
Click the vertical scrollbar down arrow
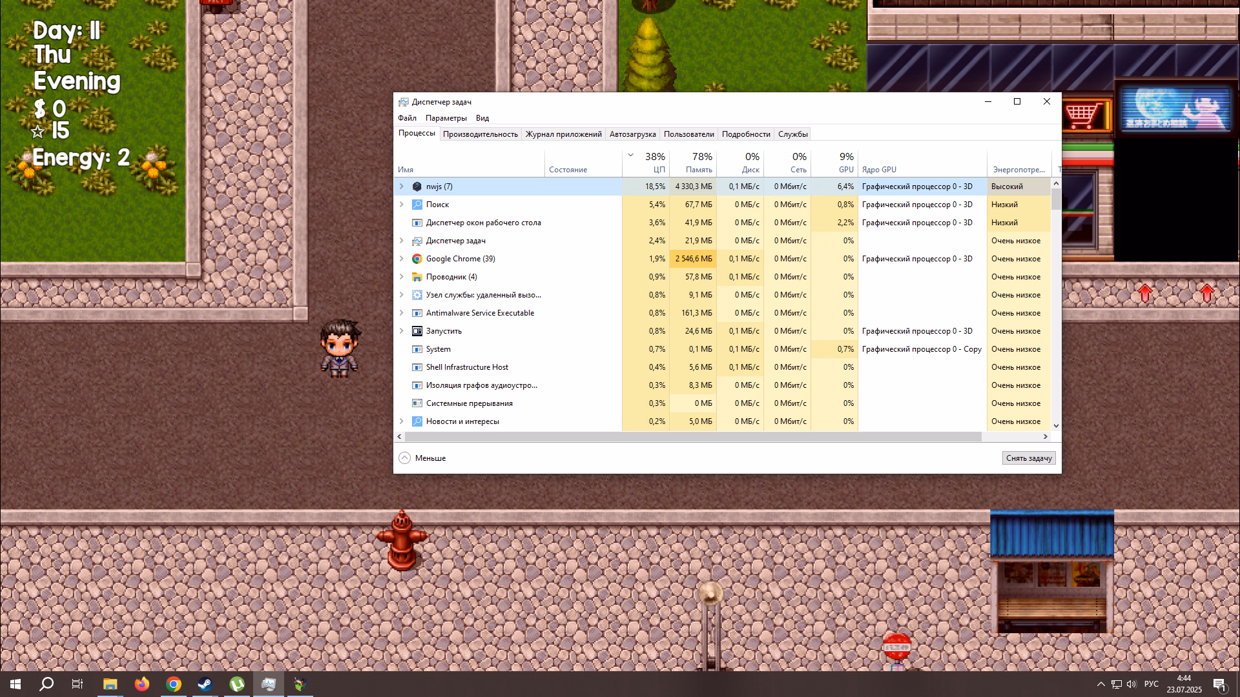click(1057, 426)
